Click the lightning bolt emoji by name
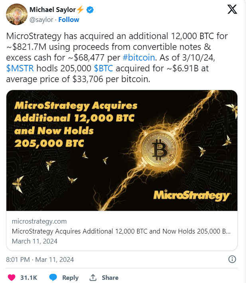 (81, 10)
